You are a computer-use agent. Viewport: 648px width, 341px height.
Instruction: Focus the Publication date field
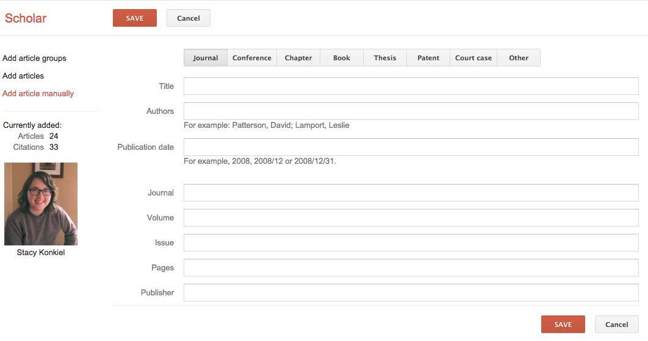tap(411, 147)
